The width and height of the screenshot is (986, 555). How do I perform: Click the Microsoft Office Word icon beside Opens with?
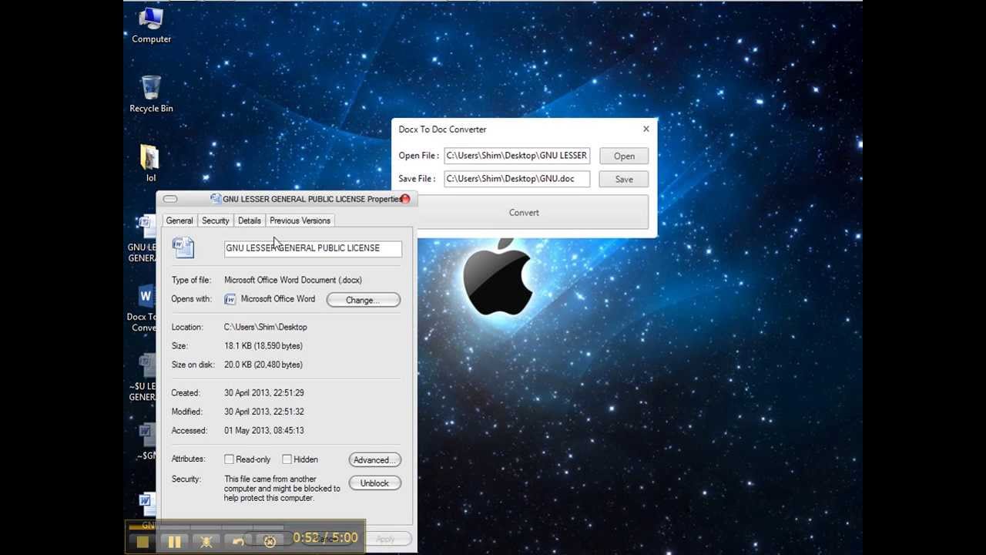tap(230, 299)
